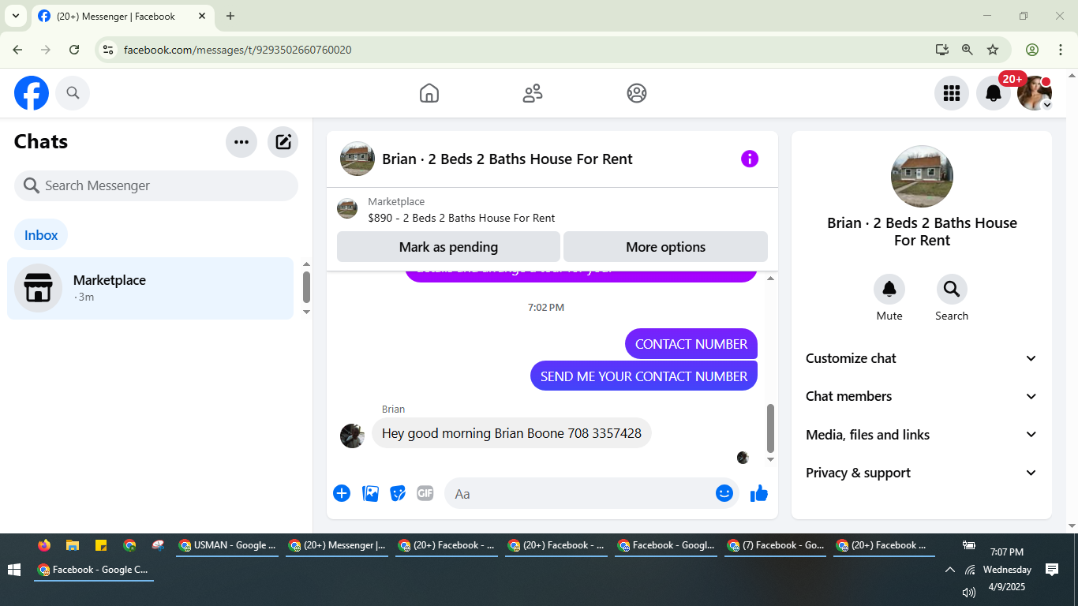Screen dimensions: 1078x606
Task: Click the "CONTACT NUMBER" message bubble
Action: coord(691,344)
